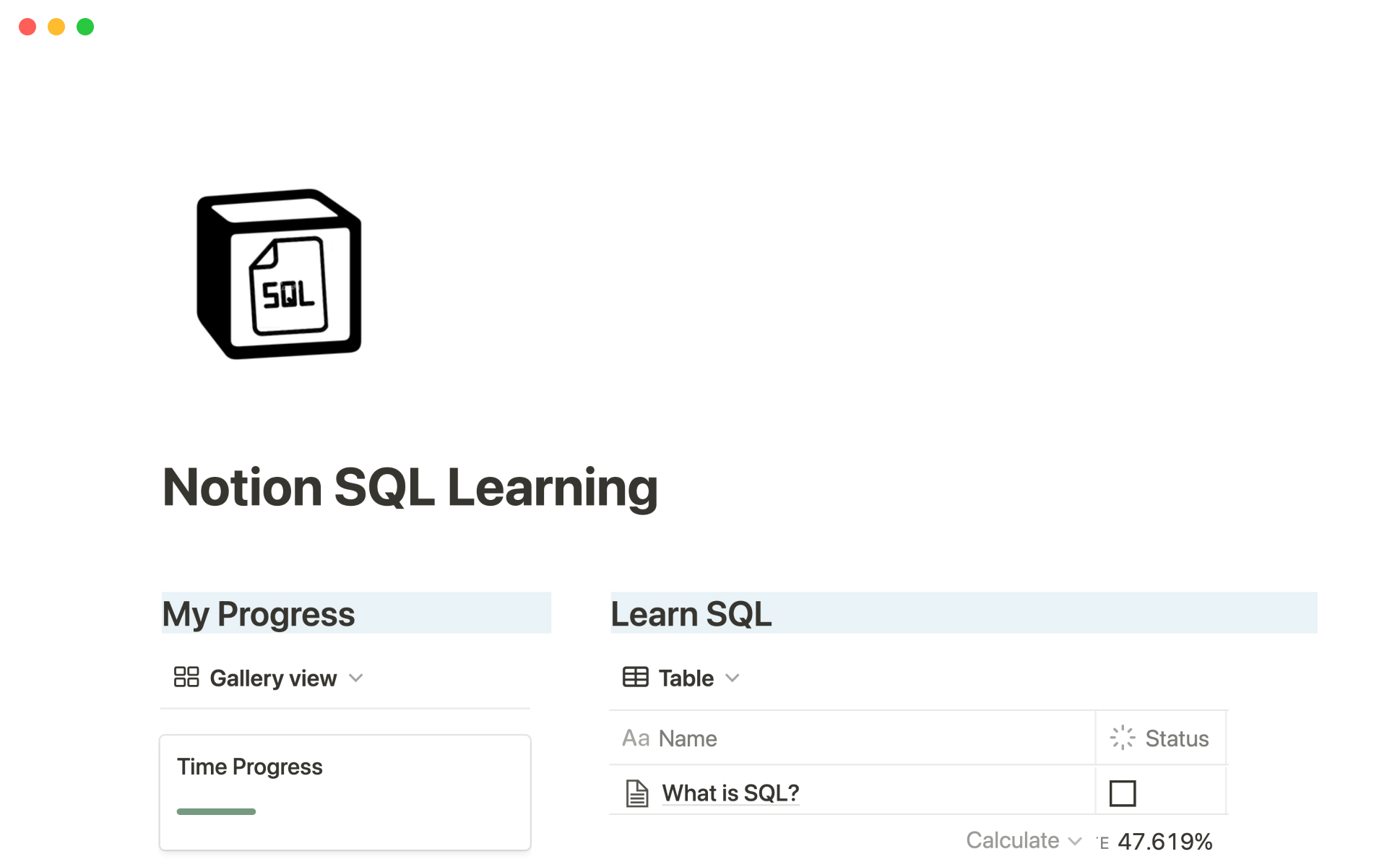Open the What is SQL? page link
The width and height of the screenshot is (1387, 867).
click(730, 793)
